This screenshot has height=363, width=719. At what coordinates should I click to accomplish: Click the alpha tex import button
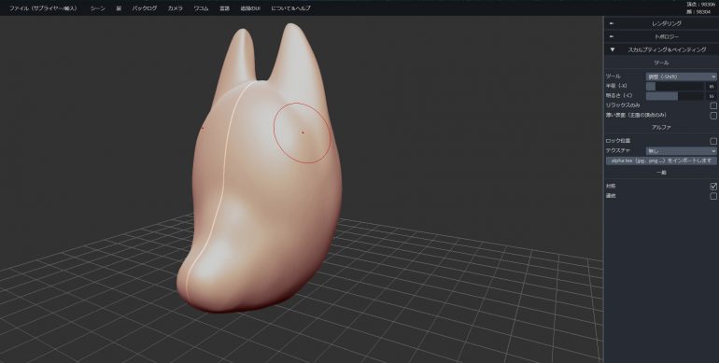tap(661, 161)
